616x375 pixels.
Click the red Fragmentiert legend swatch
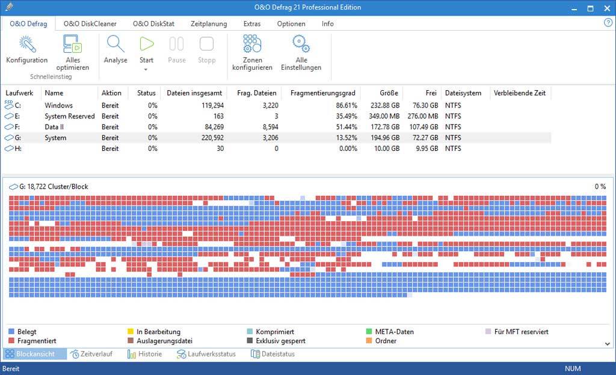tap(11, 341)
